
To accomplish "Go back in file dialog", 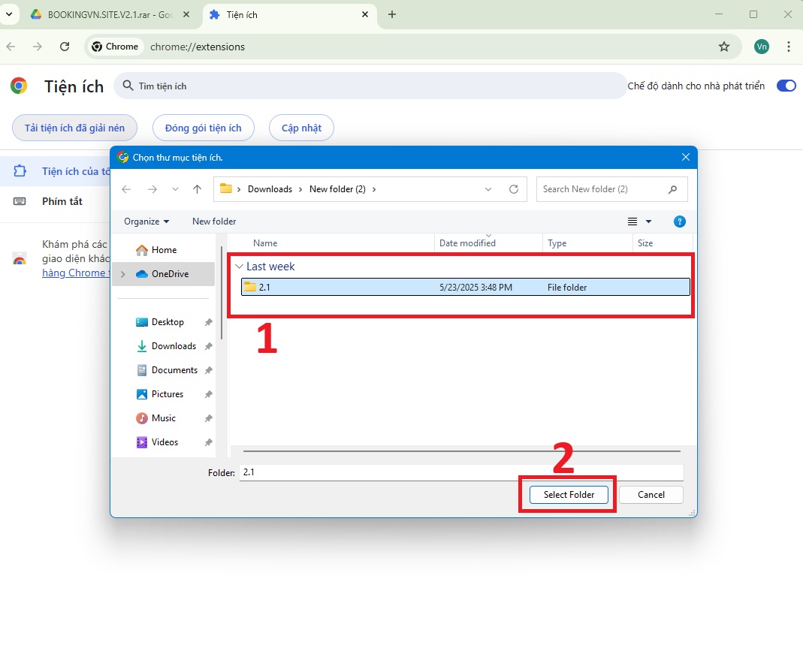I will [126, 189].
